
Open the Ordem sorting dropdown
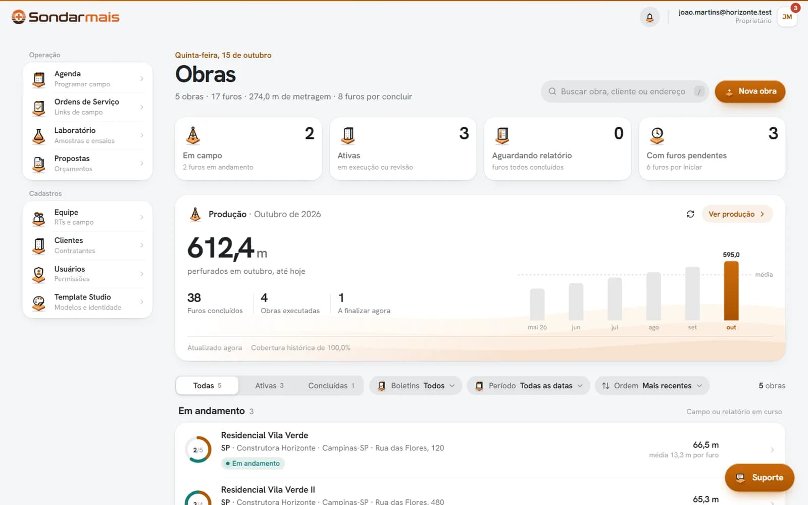point(652,386)
